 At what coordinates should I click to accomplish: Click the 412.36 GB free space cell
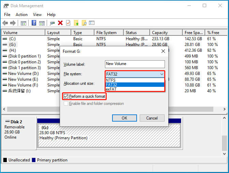(x=193, y=50)
